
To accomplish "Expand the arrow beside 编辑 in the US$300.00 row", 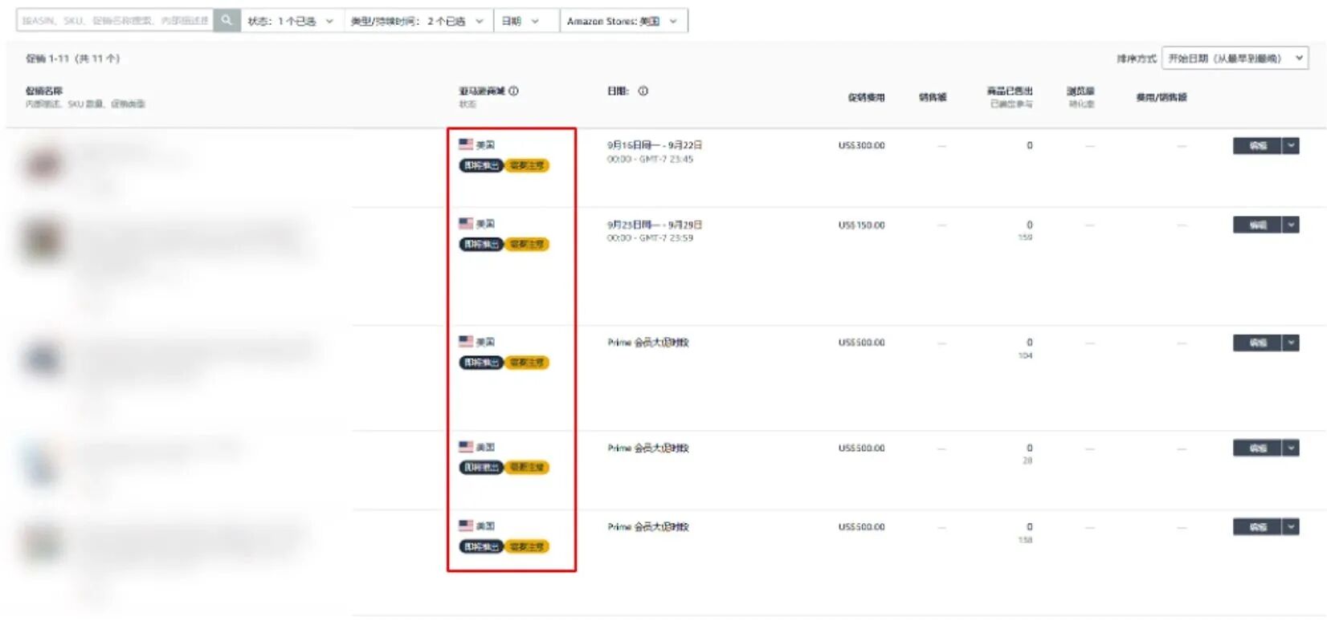I will (1291, 145).
